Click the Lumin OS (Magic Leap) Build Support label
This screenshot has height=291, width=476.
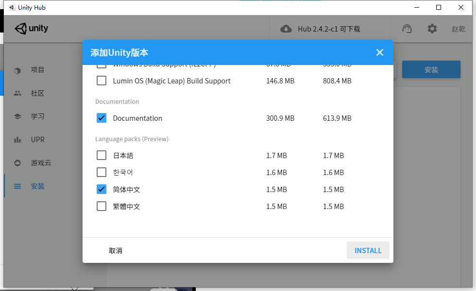pyautogui.click(x=172, y=81)
